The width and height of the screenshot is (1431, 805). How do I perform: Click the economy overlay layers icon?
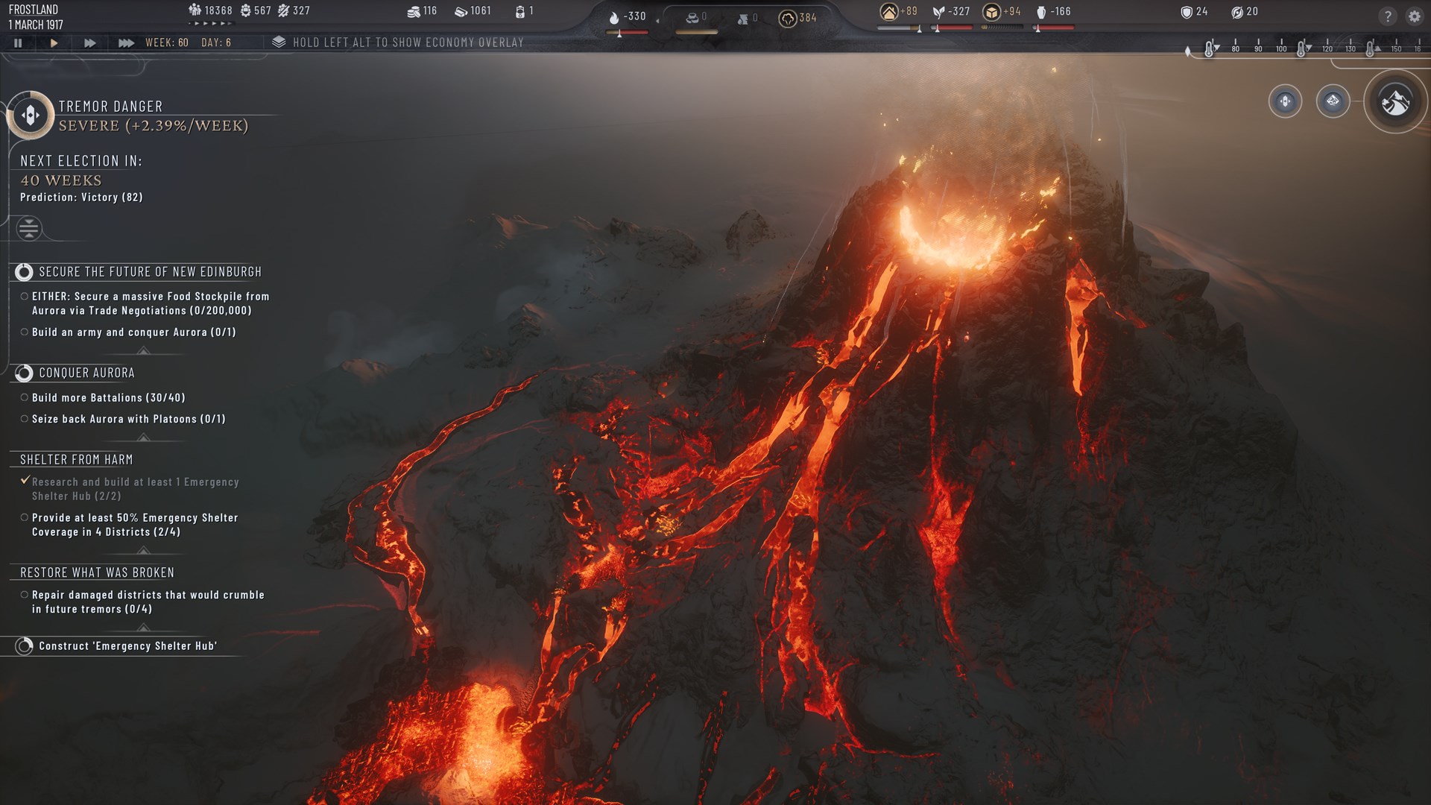(x=277, y=42)
